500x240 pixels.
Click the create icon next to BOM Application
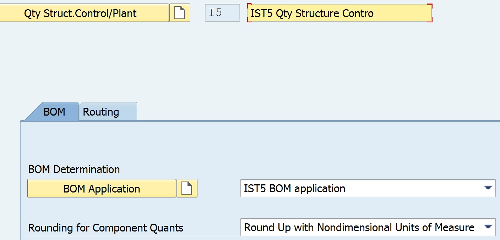pyautogui.click(x=187, y=188)
